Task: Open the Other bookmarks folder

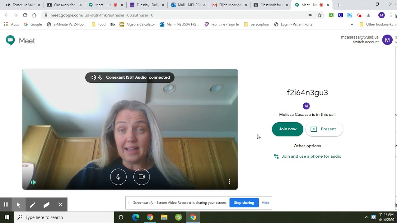Action: tap(376, 24)
